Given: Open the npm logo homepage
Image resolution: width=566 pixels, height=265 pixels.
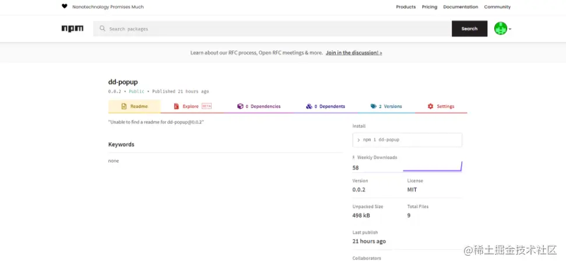Looking at the screenshot, I should pos(72,29).
